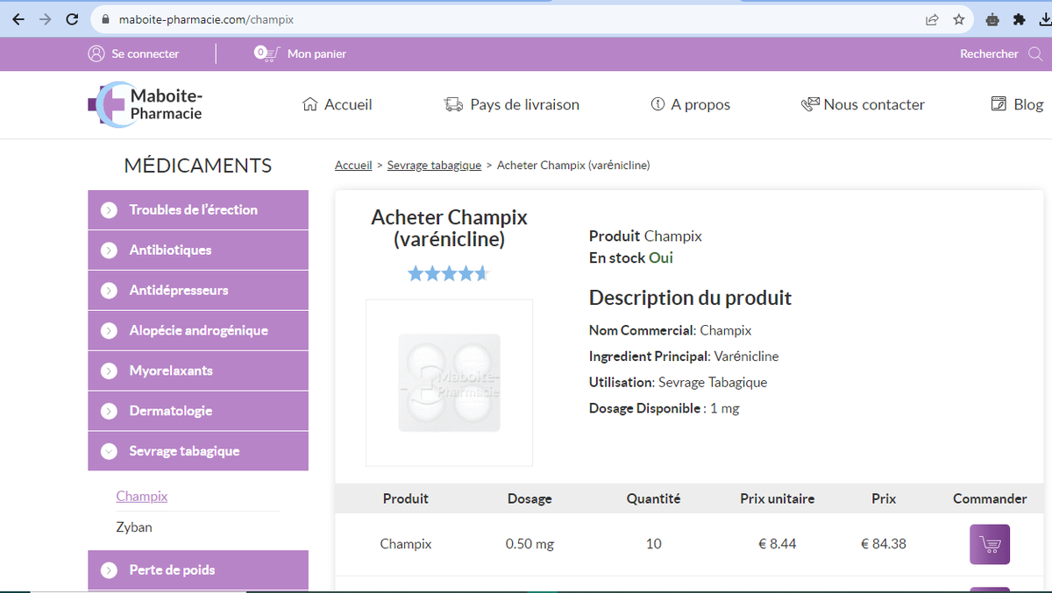
Task: Click the blog notepad icon
Action: coord(999,104)
